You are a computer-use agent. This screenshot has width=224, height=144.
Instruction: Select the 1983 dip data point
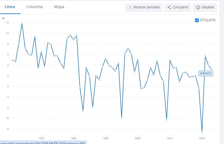pyautogui.click(x=83, y=111)
